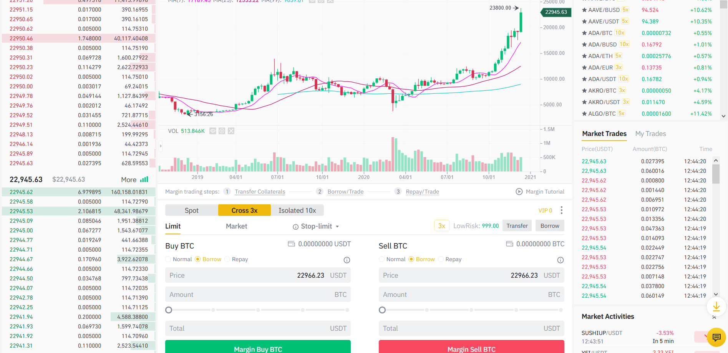Click the star next to ADA/BTC
This screenshot has width=728, height=353.
[584, 33]
